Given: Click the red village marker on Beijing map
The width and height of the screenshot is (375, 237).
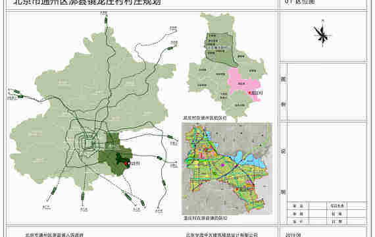Looking at the screenshot, I should pyautogui.click(x=126, y=163).
